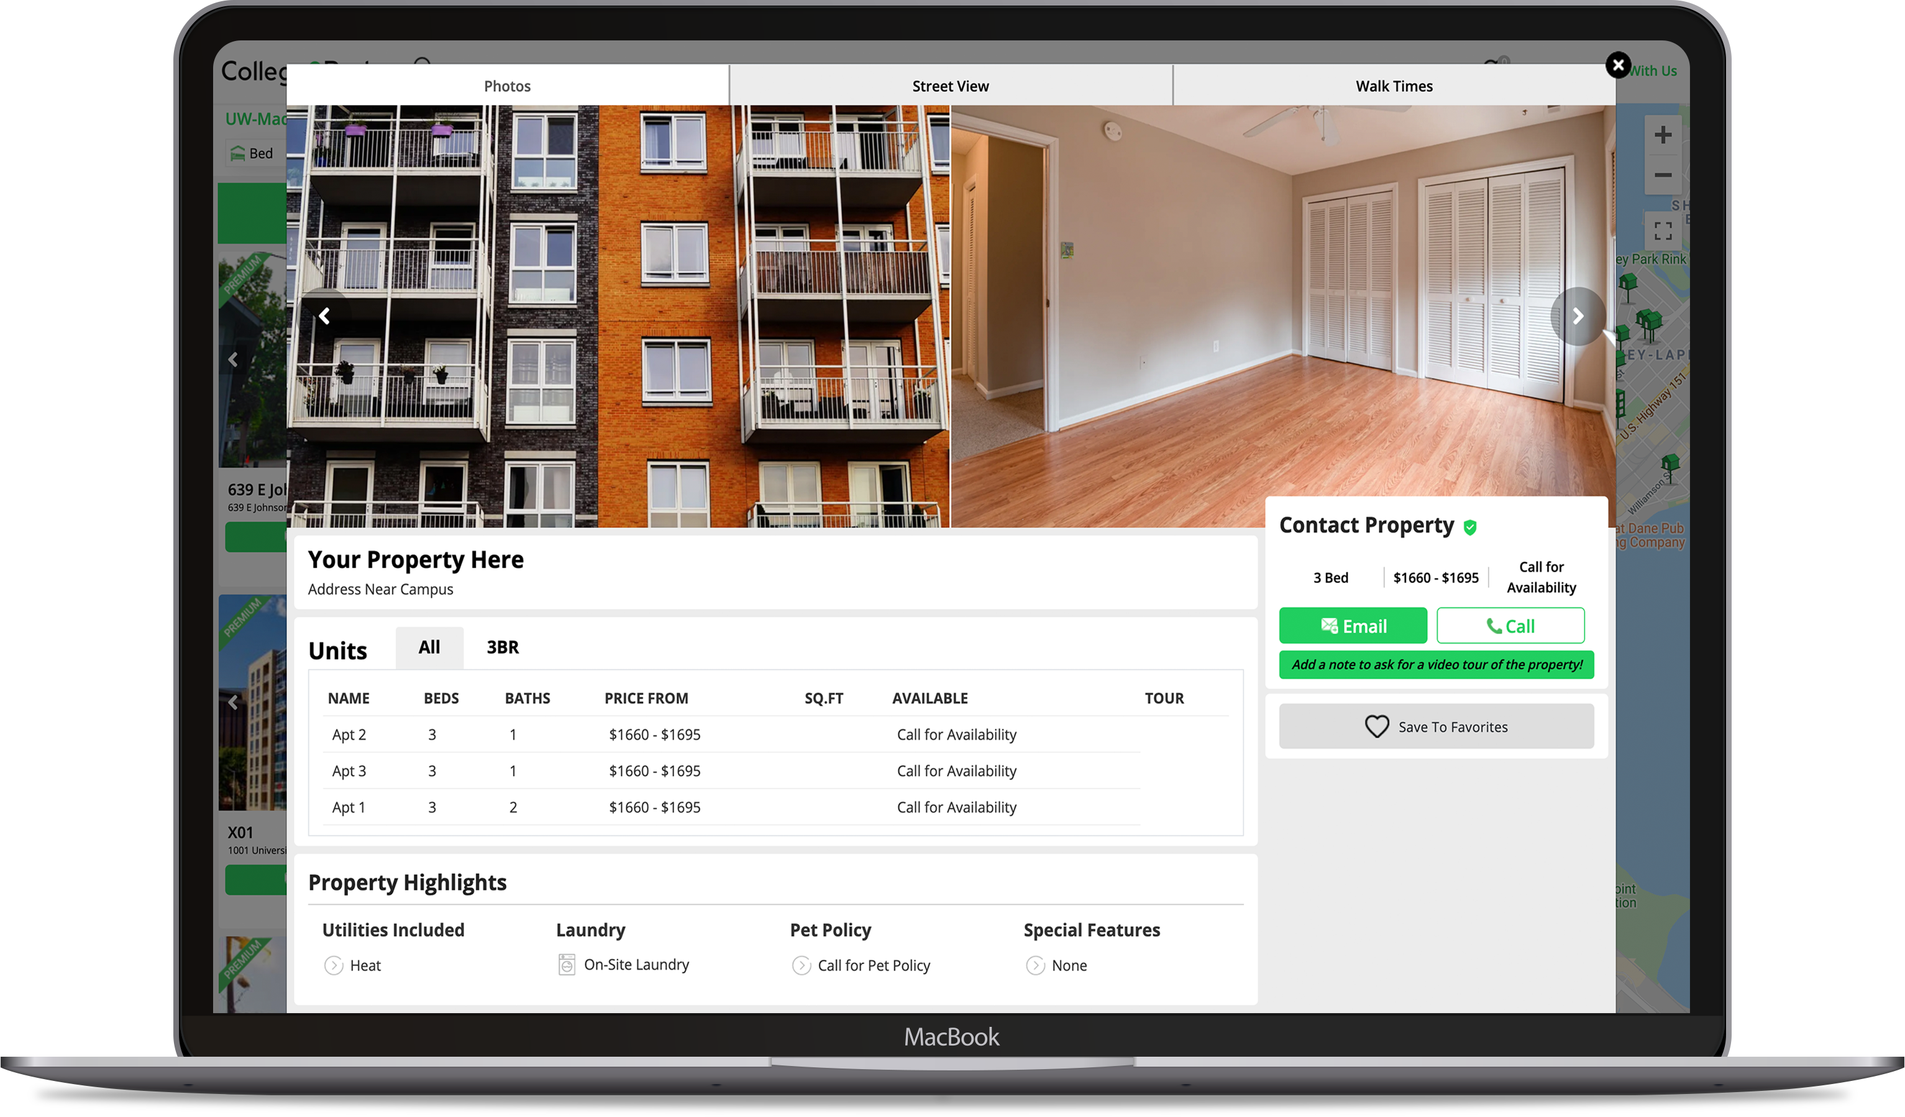Screen dimensions: 1905x1117
Task: Filter units by 3BR
Action: coord(502,647)
